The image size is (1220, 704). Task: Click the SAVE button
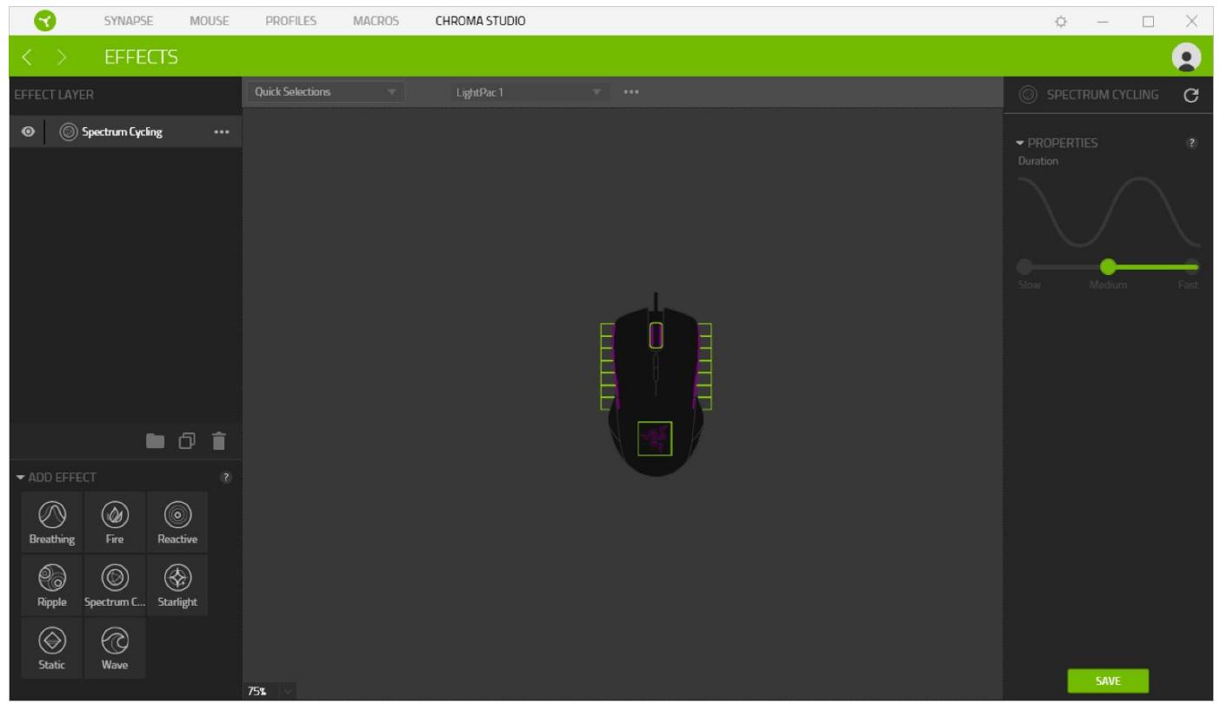pos(1108,681)
